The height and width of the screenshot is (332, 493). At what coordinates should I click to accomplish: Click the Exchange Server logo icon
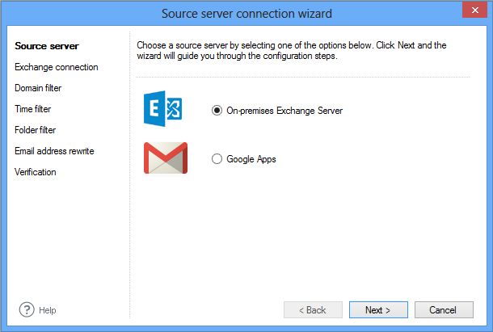pos(163,108)
